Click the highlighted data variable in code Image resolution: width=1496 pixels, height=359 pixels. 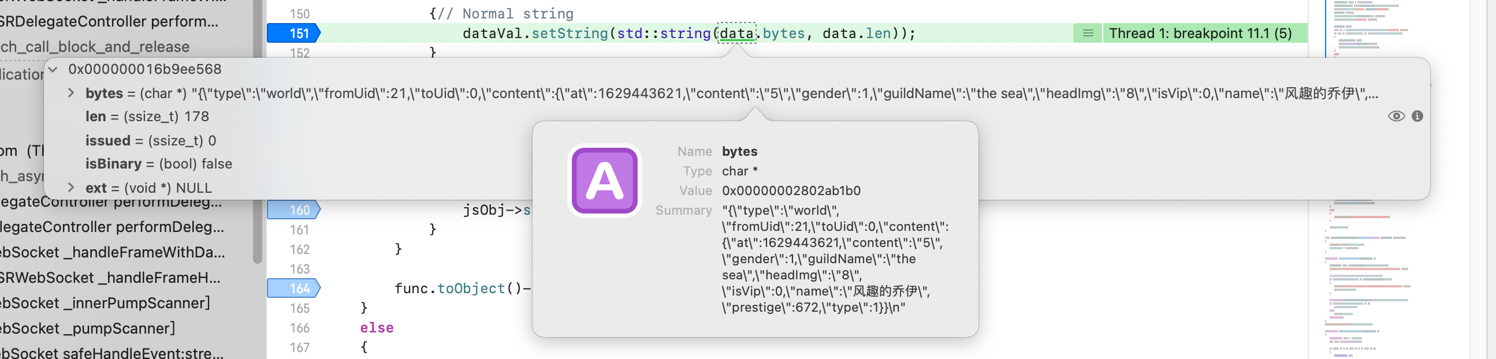(736, 33)
